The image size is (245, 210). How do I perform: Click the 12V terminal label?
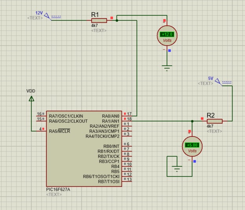point(39,13)
